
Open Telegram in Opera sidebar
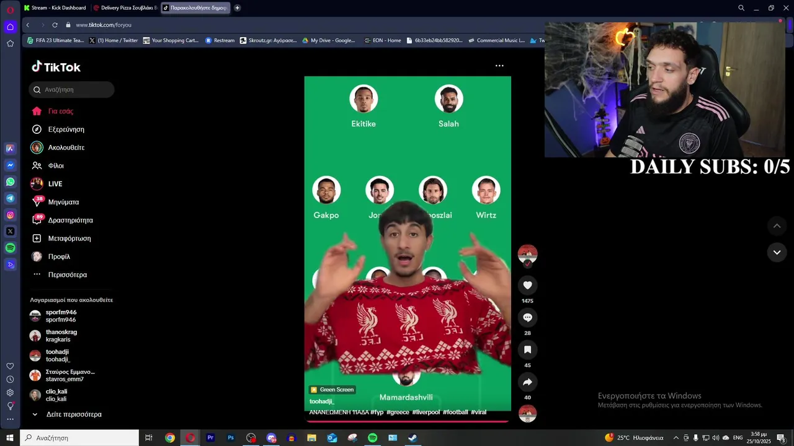click(10, 198)
